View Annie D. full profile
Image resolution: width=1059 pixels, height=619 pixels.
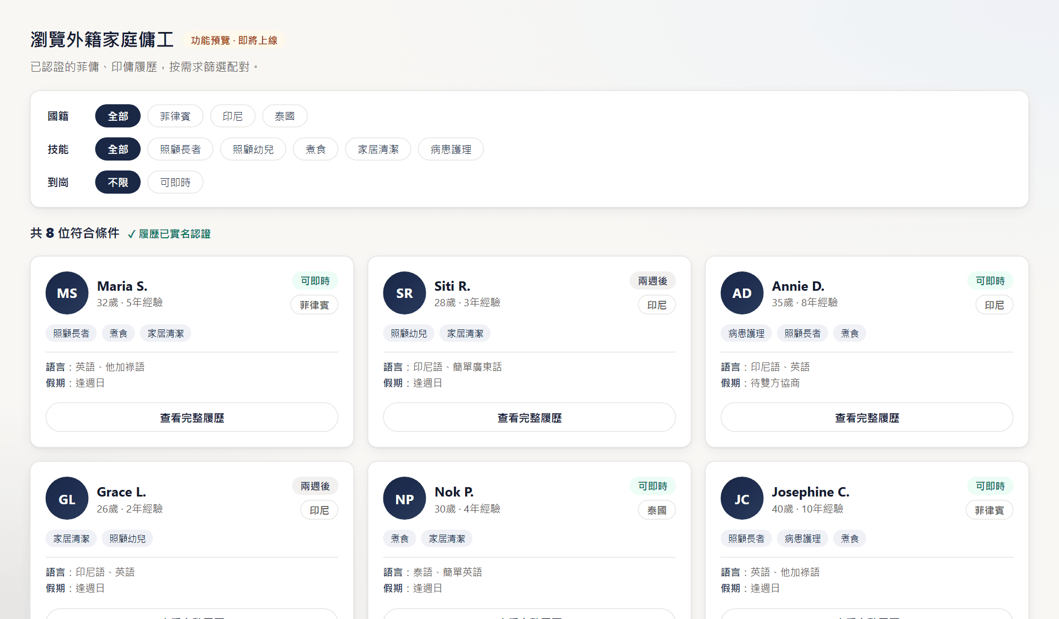click(867, 418)
